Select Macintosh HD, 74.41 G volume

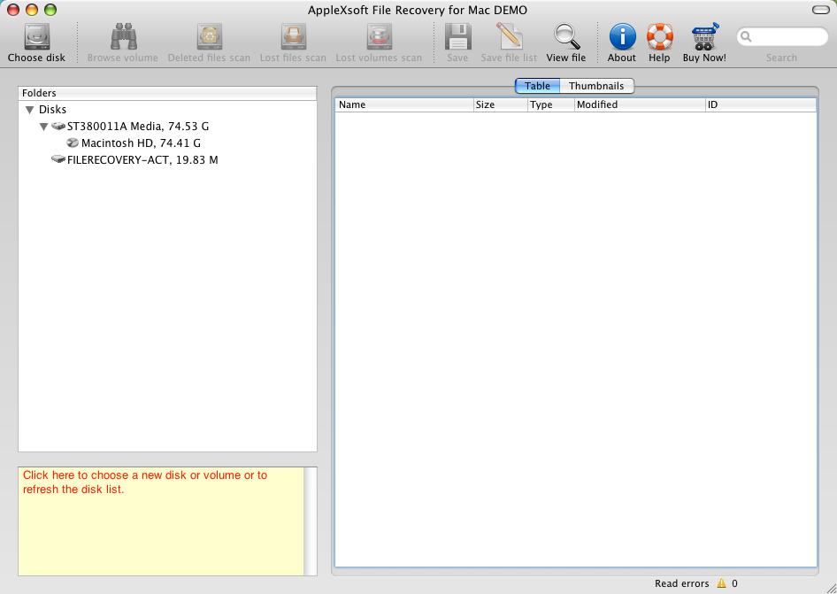141,143
